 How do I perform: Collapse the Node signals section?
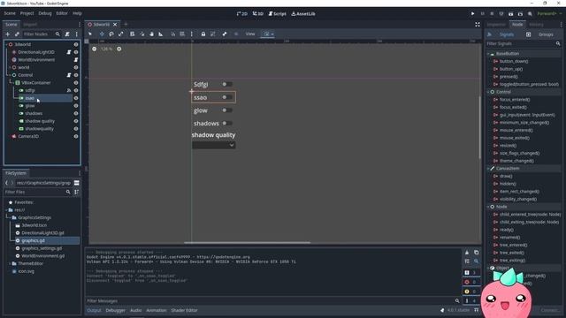coord(488,207)
